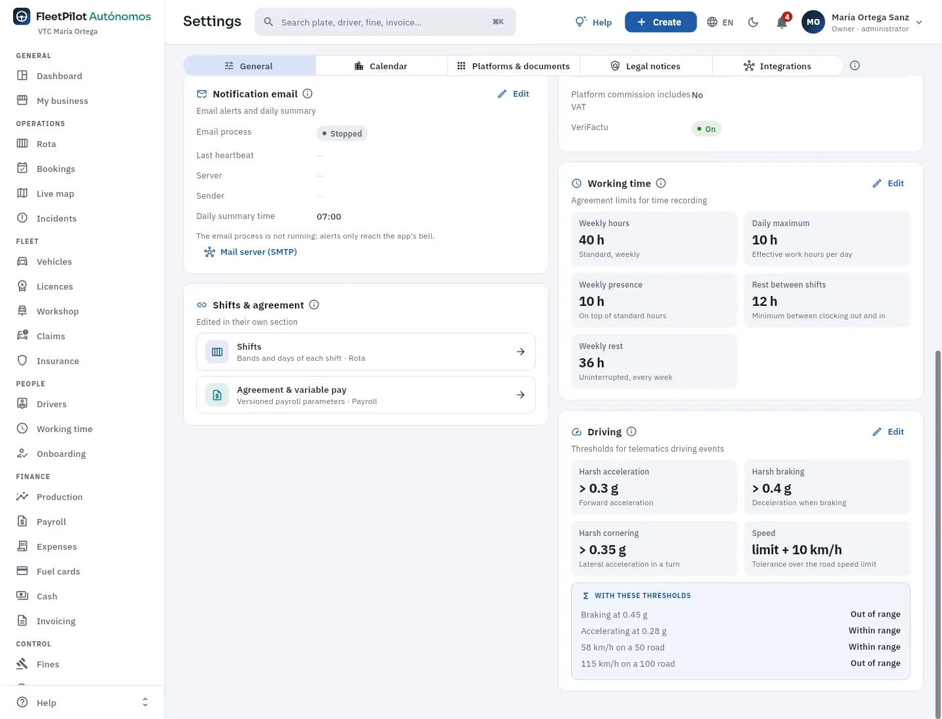942x719 pixels.
Task: Go to Live map in sidebar
Action: tap(82, 193)
